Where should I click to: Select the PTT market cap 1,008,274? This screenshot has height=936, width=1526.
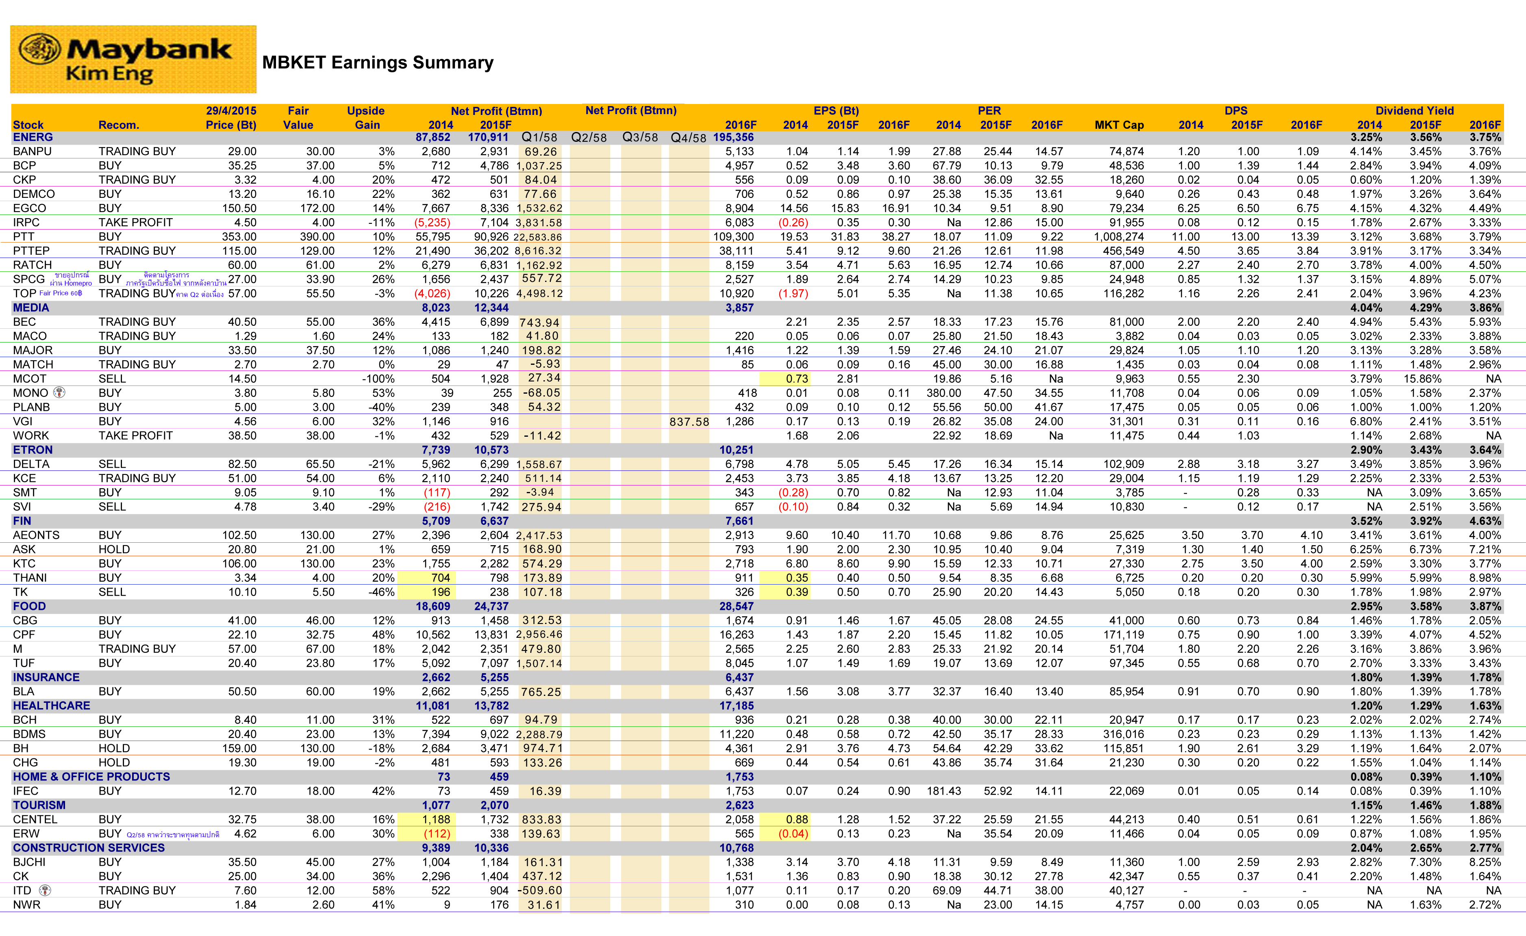(x=1119, y=237)
